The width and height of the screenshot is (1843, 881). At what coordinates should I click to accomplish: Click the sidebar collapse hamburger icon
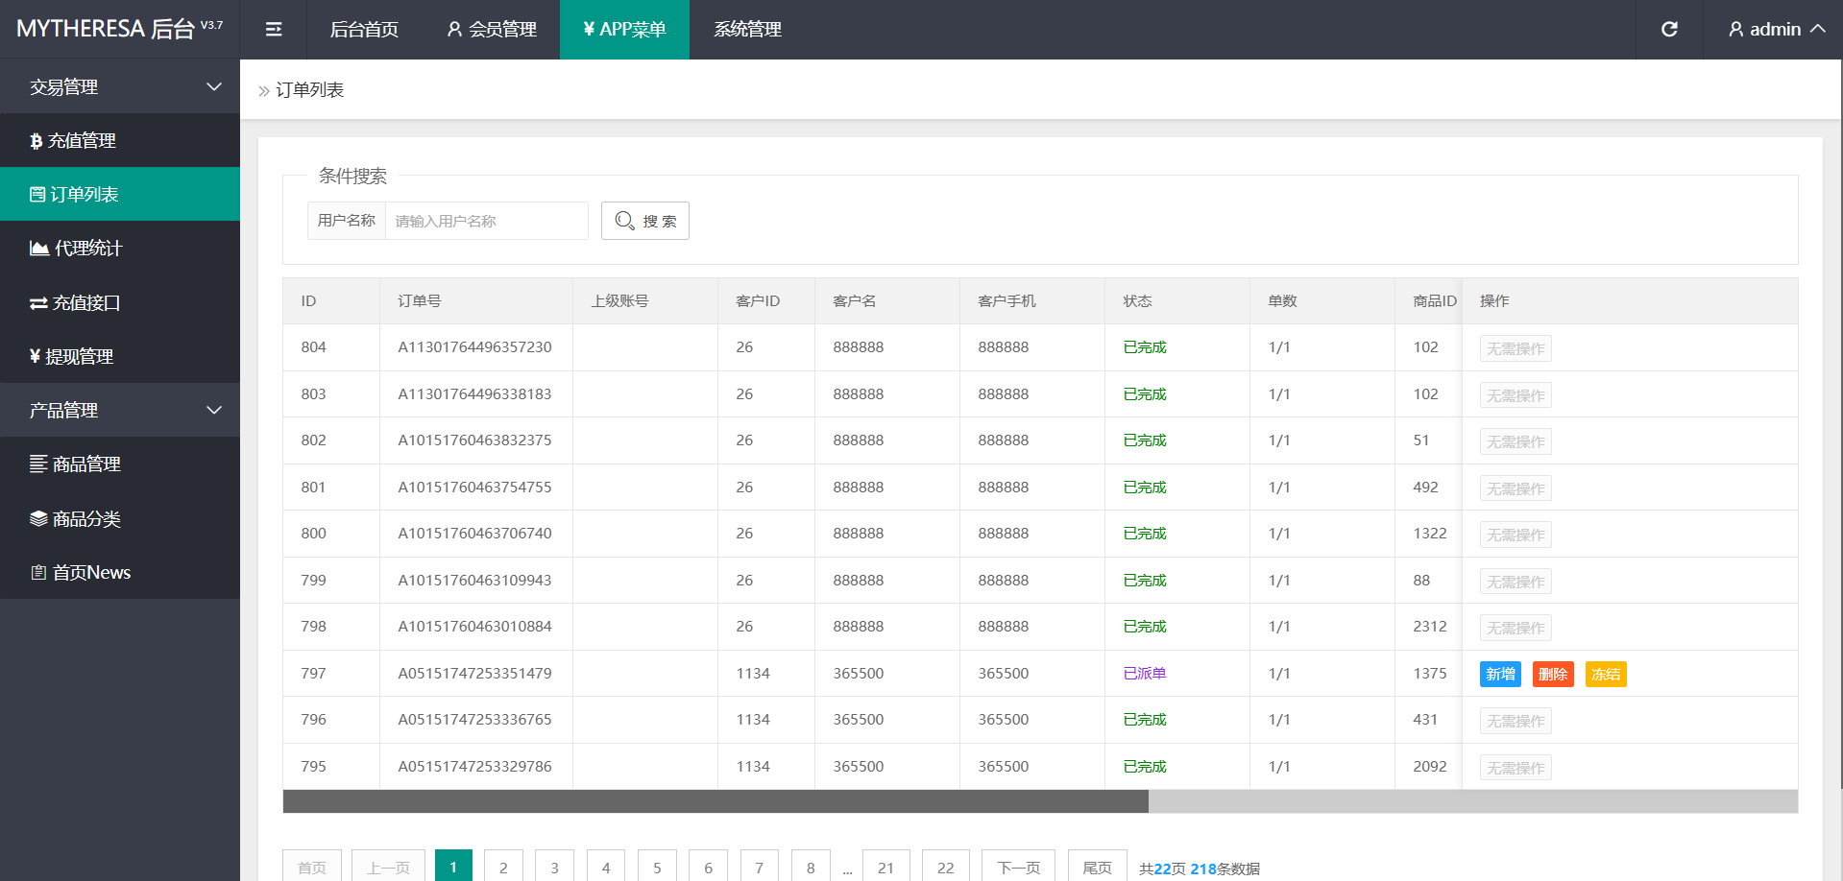click(274, 30)
